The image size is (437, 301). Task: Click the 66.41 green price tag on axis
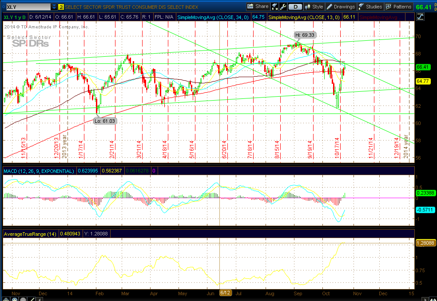(x=423, y=67)
